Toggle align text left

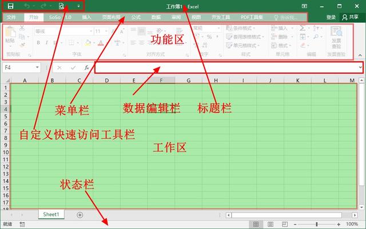click(133, 43)
